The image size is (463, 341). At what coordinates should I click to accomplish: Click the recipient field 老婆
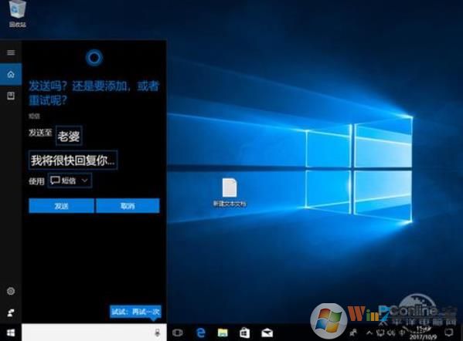[69, 136]
